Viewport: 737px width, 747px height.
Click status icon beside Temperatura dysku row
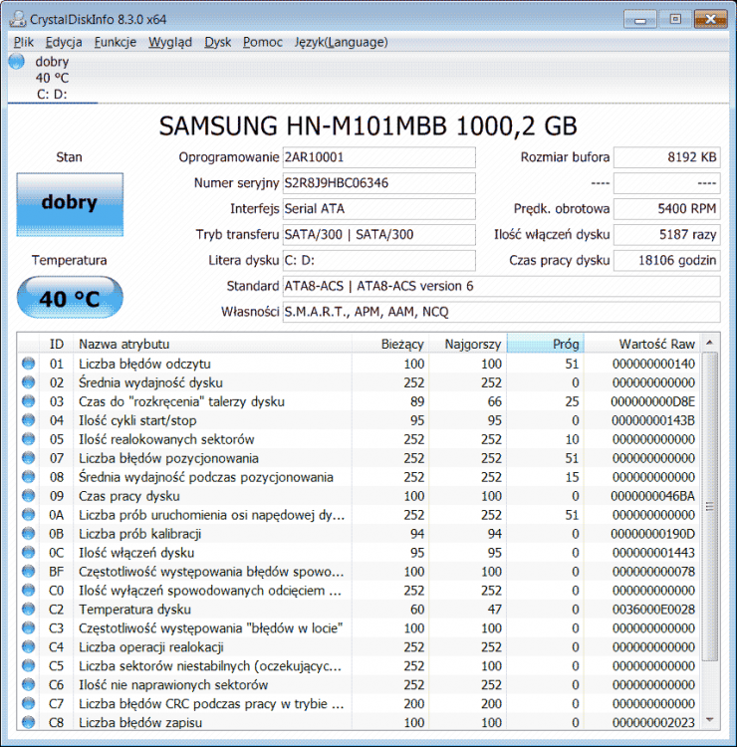[x=28, y=610]
